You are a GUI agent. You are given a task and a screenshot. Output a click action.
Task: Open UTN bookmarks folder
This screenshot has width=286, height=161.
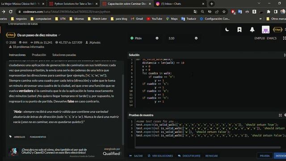(x=60, y=19)
